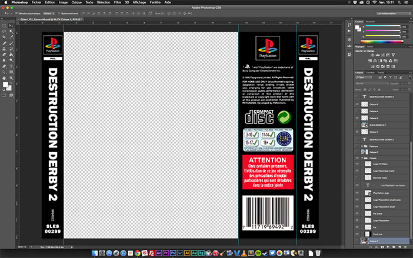Hide the Fond noir layer

(357, 234)
